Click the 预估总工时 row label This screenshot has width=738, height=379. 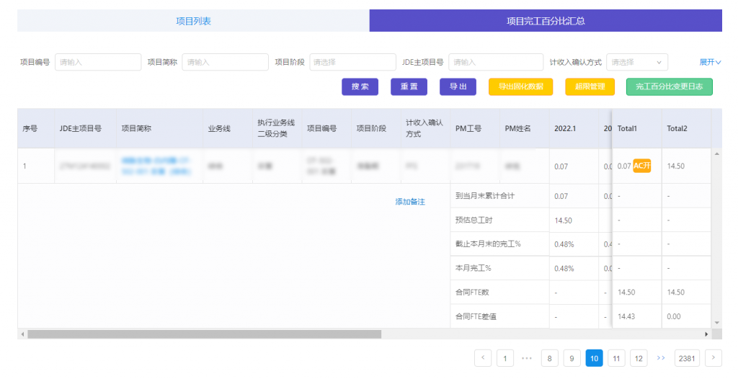pos(474,220)
